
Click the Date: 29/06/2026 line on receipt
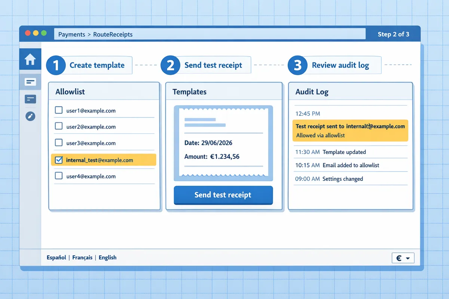click(x=209, y=143)
